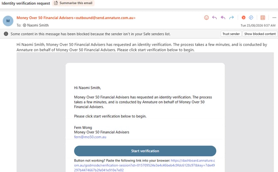Image resolution: width=278 pixels, height=172 pixels.
Task: Click the Identity verification request subject
Action: click(26, 3)
